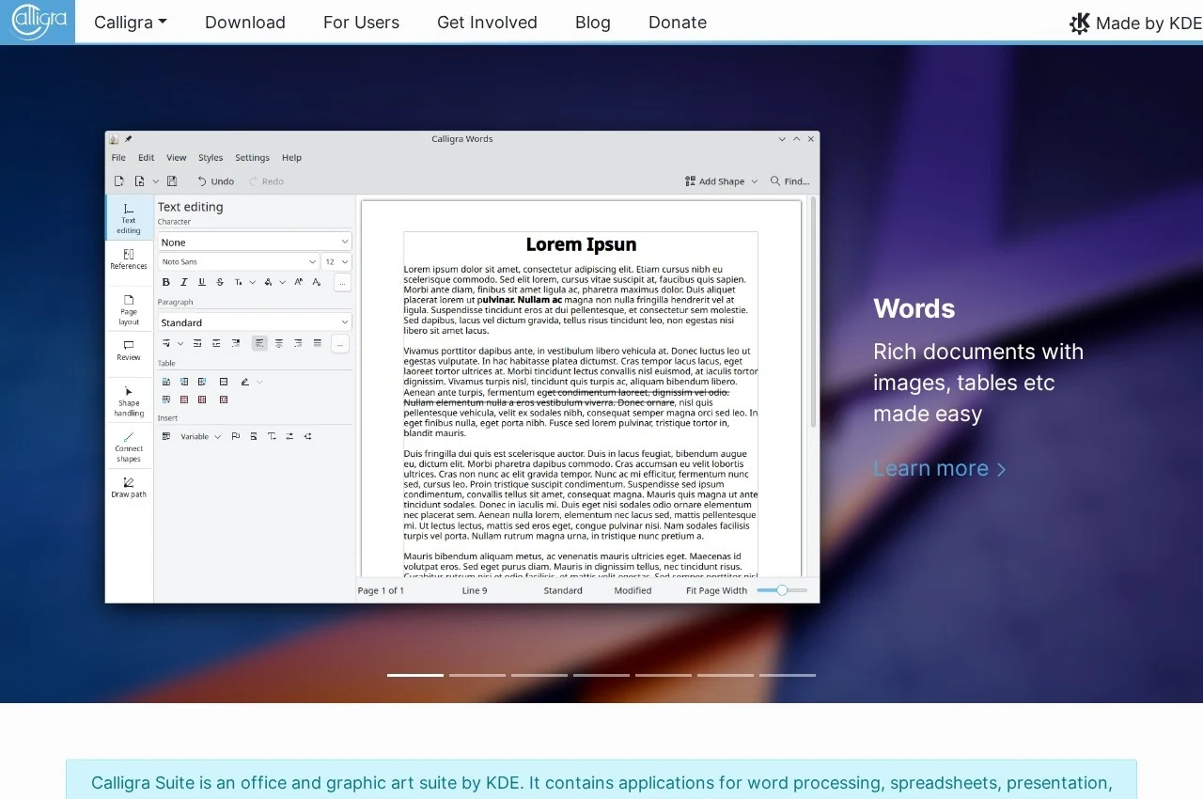Click the Made by KDE link

1136,23
